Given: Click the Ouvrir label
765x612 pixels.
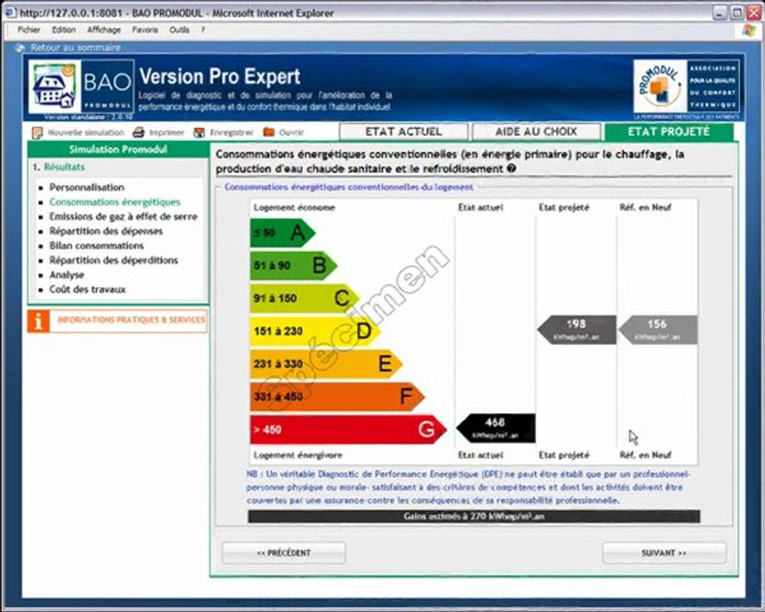Looking at the screenshot, I should [292, 133].
